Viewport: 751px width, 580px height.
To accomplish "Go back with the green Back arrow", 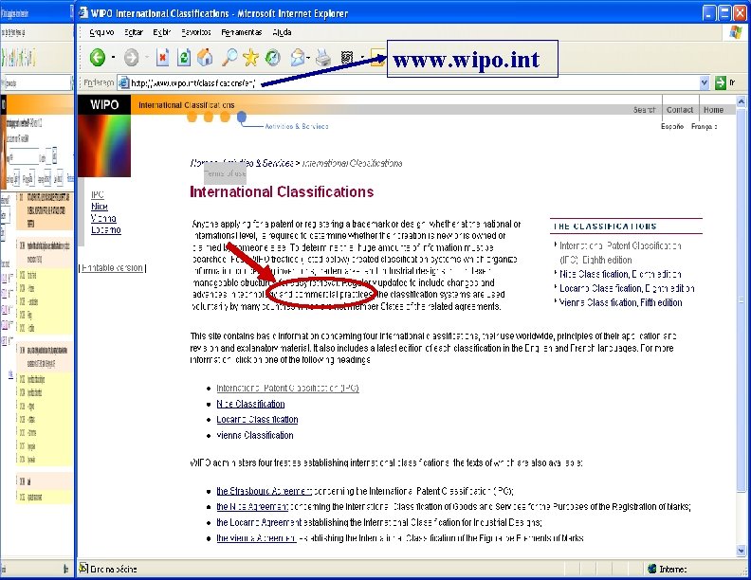I will pyautogui.click(x=98, y=58).
